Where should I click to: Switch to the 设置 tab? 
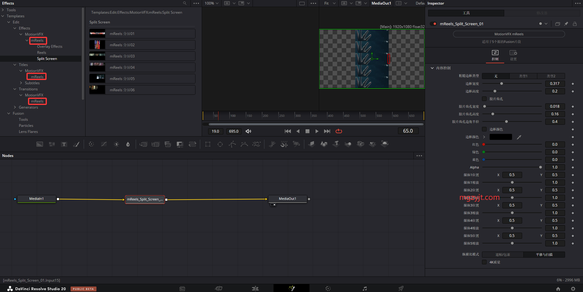click(x=513, y=56)
